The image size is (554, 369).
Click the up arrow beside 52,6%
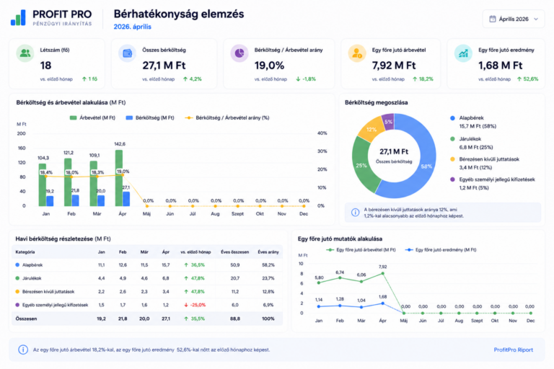tap(519, 79)
